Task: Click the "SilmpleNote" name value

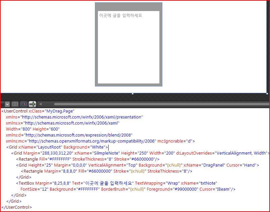Action: [106, 153]
